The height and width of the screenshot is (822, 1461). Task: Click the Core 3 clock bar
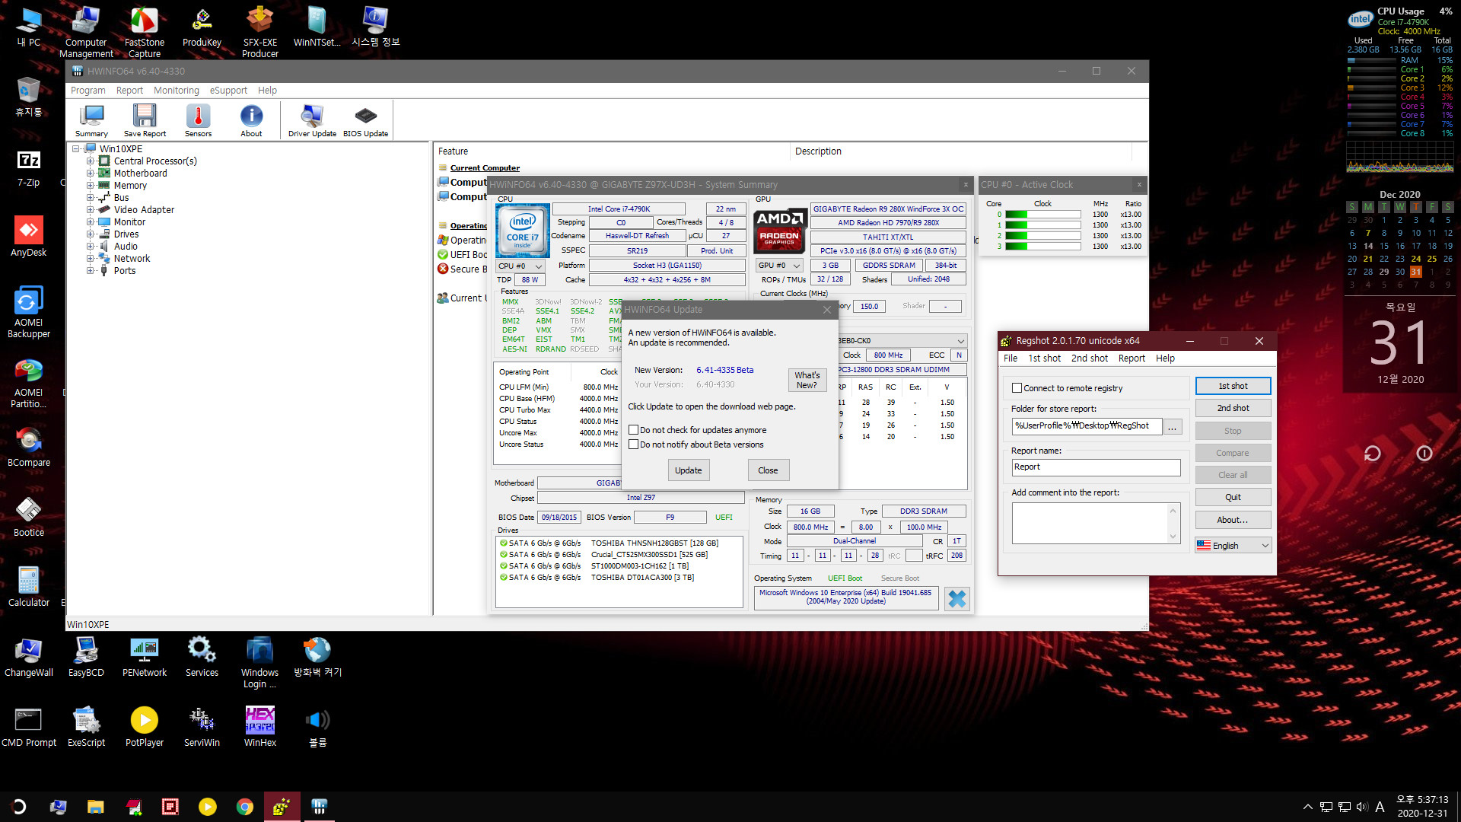pyautogui.click(x=1042, y=247)
